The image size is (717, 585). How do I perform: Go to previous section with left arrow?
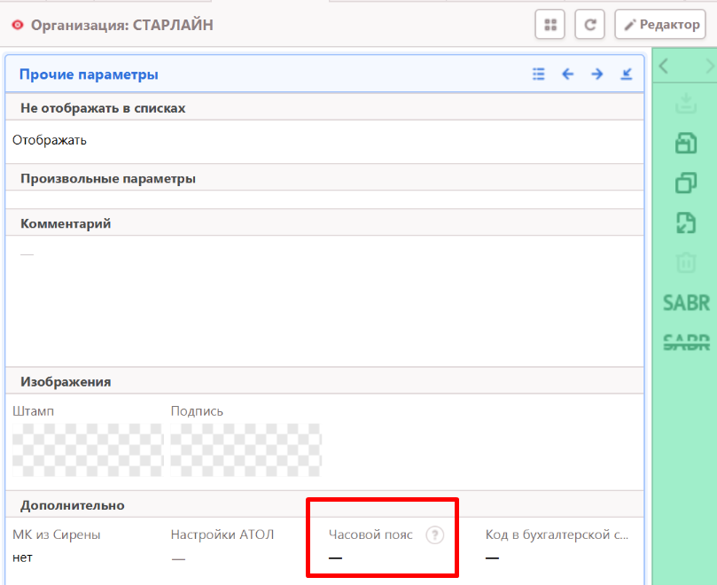[568, 74]
